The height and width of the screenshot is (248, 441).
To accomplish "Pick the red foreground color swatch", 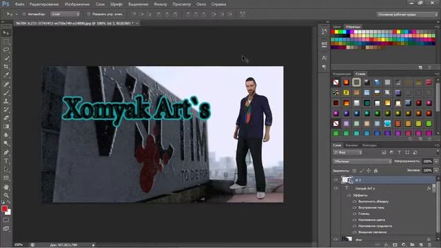I will 4,209.
